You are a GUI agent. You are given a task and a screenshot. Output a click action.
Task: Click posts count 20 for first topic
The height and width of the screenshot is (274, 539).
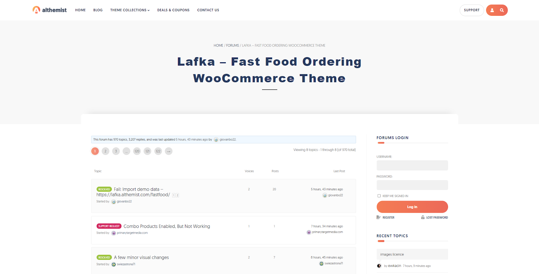coord(274,189)
